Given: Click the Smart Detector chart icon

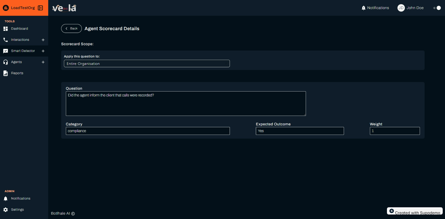Looking at the screenshot, I should [6, 51].
